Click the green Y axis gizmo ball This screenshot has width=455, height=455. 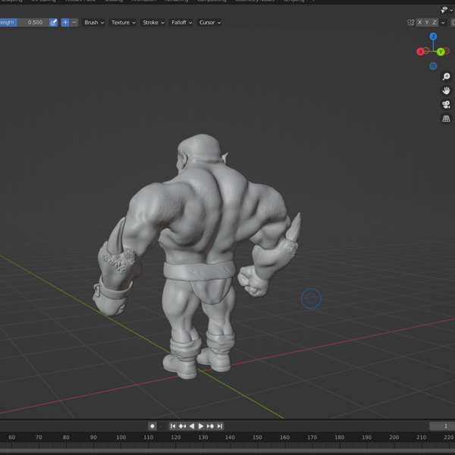[x=441, y=52]
